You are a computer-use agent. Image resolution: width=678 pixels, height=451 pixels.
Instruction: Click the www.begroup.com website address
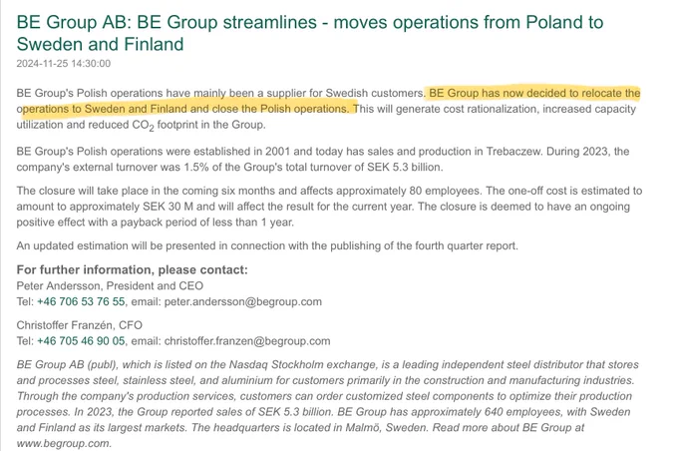pos(63,444)
